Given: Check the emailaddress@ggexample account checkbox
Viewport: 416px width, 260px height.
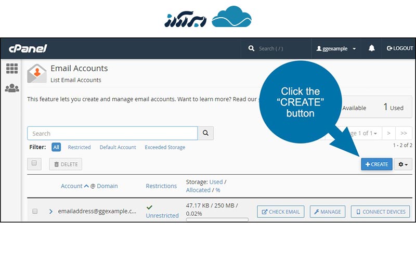Looking at the screenshot, I should click(35, 212).
